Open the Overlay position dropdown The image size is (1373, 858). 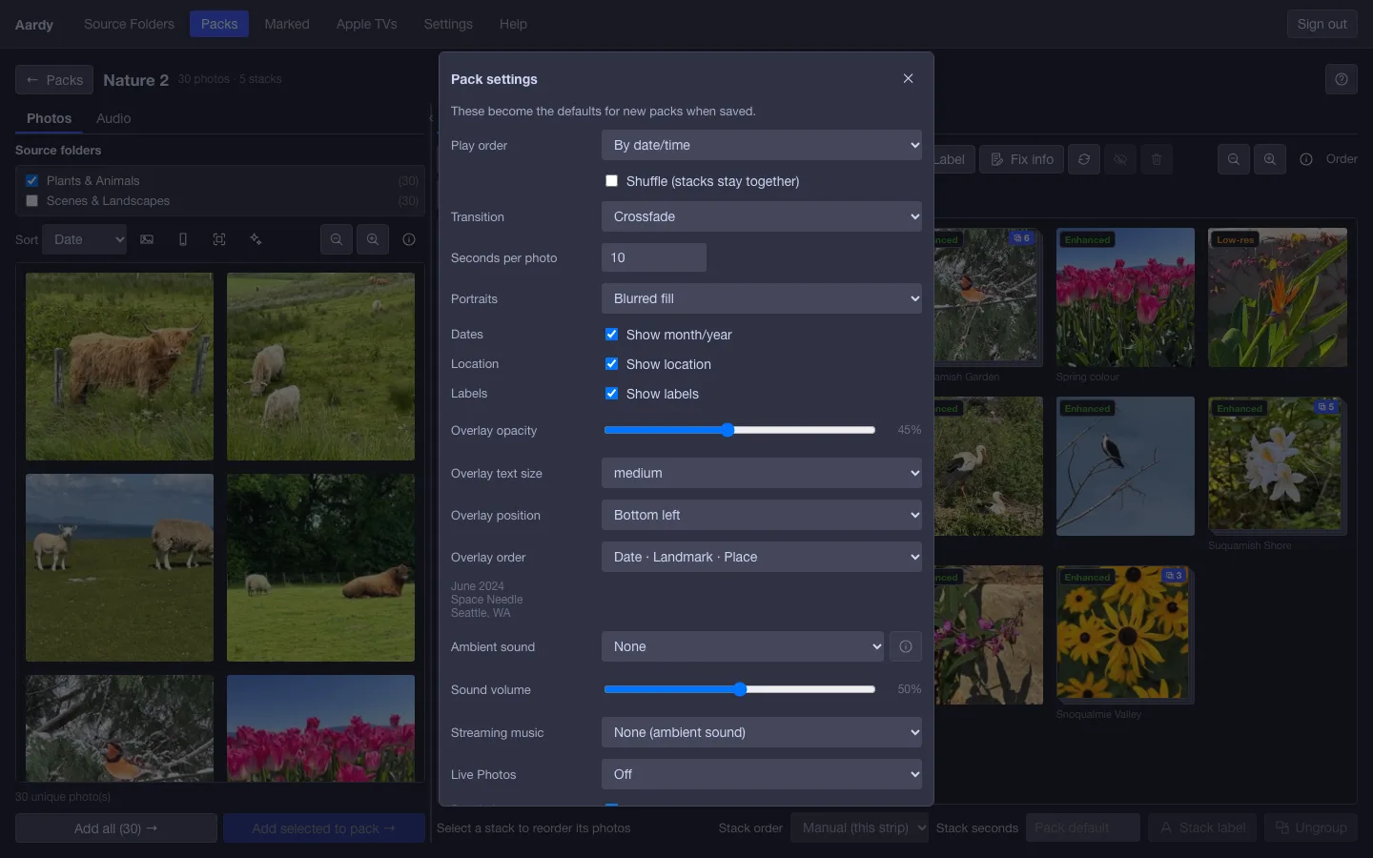(x=762, y=515)
